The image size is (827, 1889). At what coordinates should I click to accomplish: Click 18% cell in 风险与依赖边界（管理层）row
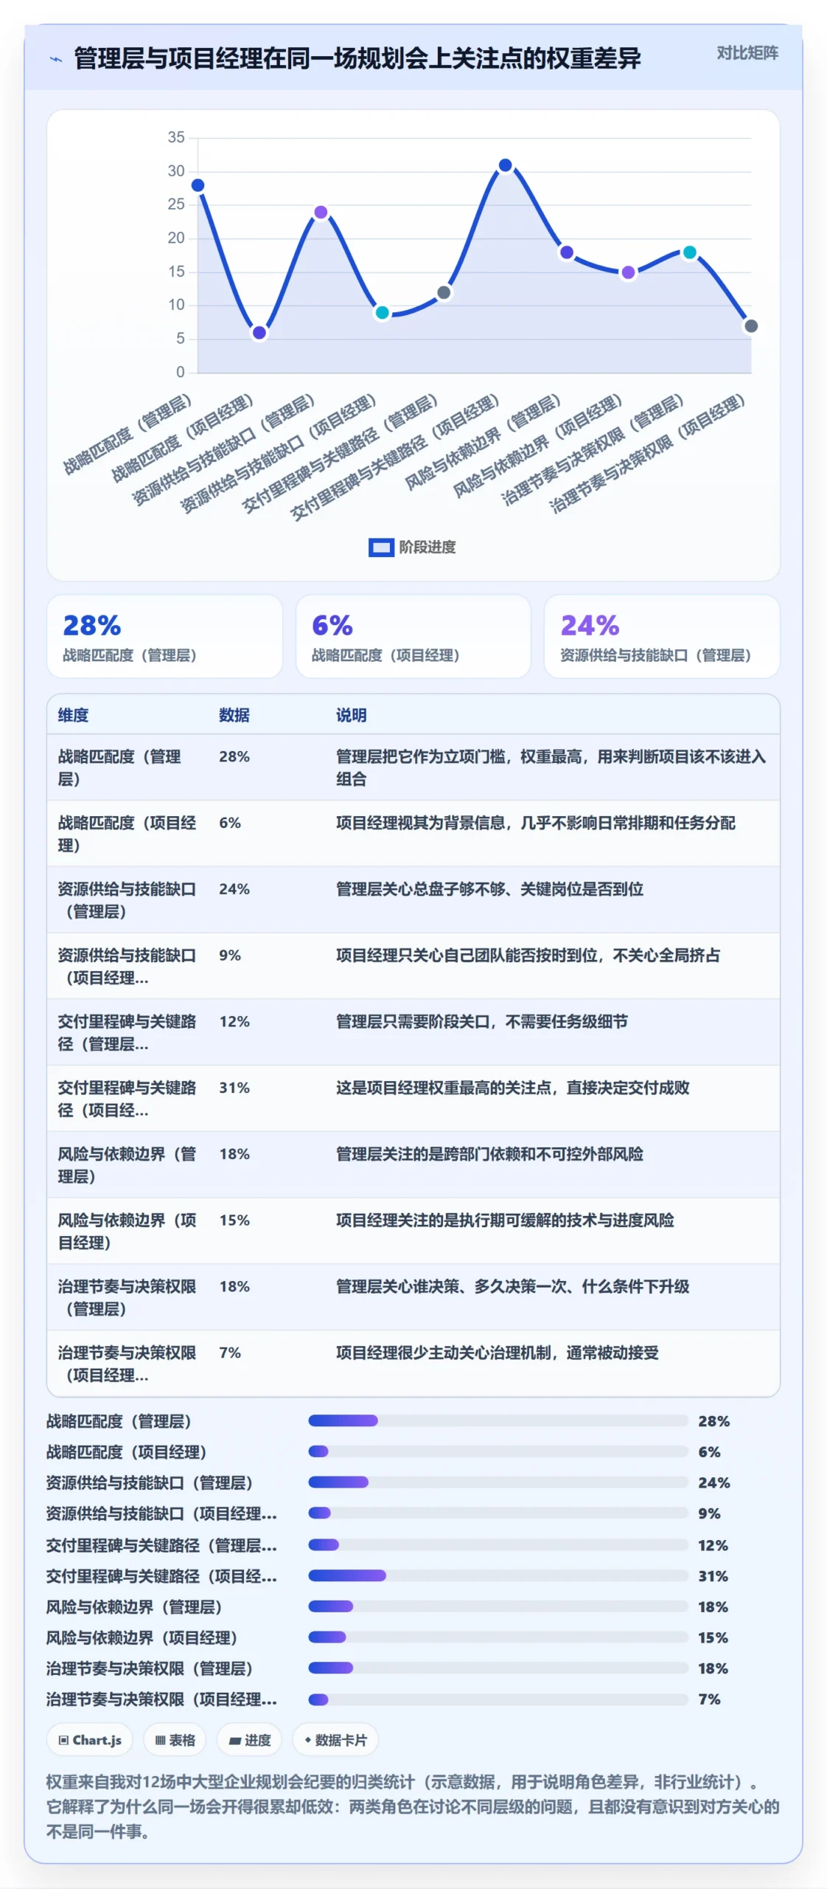[234, 1154]
